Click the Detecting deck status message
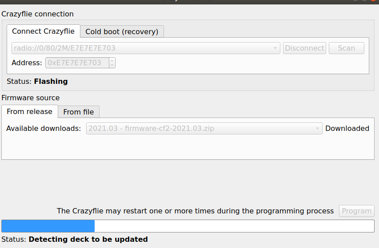The image size is (379, 248). click(x=88, y=239)
